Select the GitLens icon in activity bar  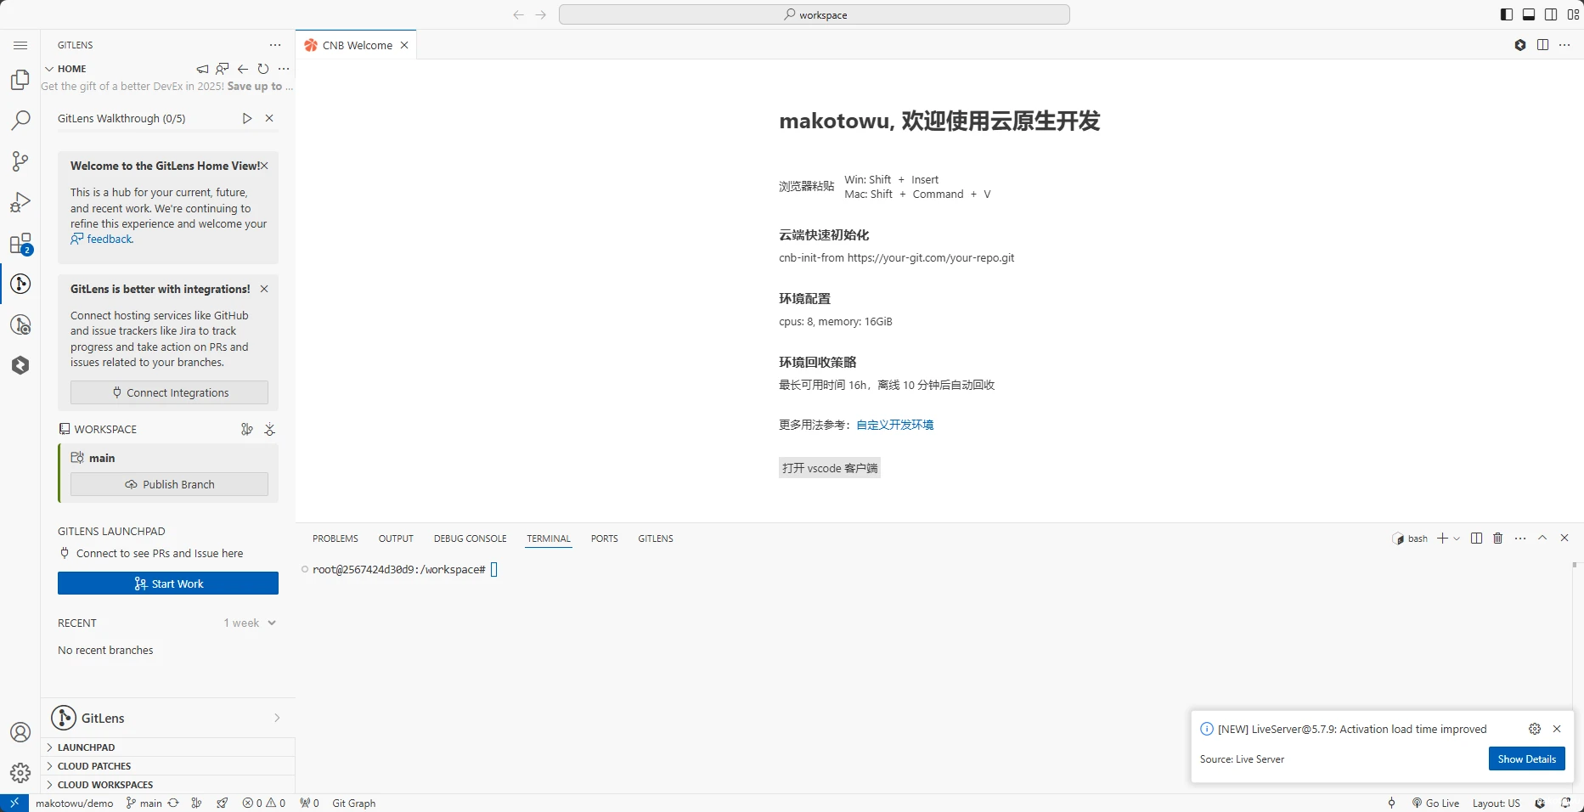[20, 284]
